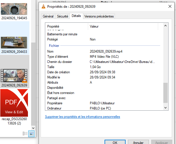Confirm with the OK button

pos(115,142)
